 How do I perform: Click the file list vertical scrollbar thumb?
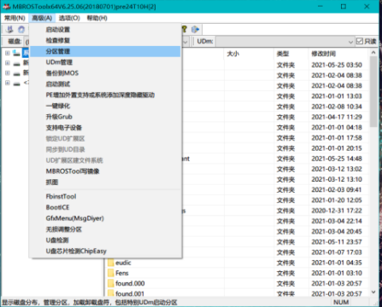373,91
